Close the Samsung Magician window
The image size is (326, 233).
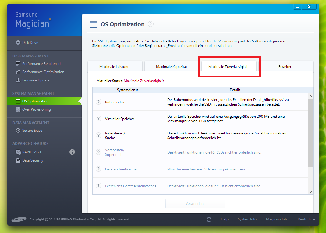click(309, 7)
